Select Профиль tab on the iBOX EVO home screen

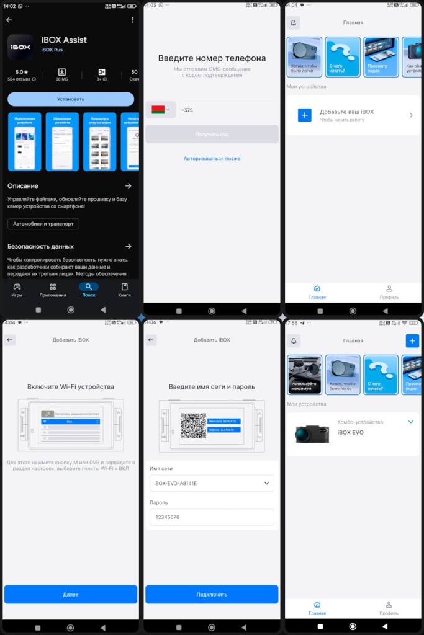389,608
